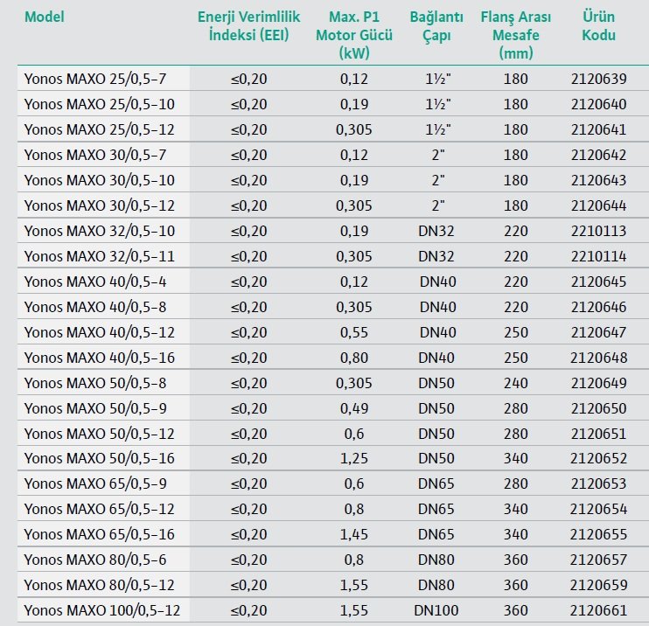The height and width of the screenshot is (626, 649).
Task: Select the Yonos MAXO 100/0,5-12 model row
Action: pos(102,611)
